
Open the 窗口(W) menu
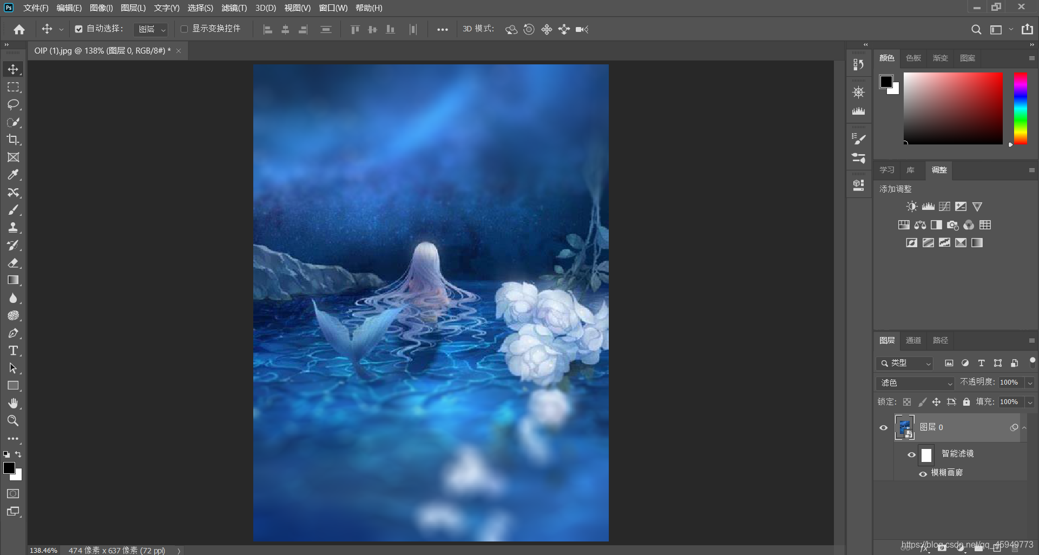click(333, 8)
